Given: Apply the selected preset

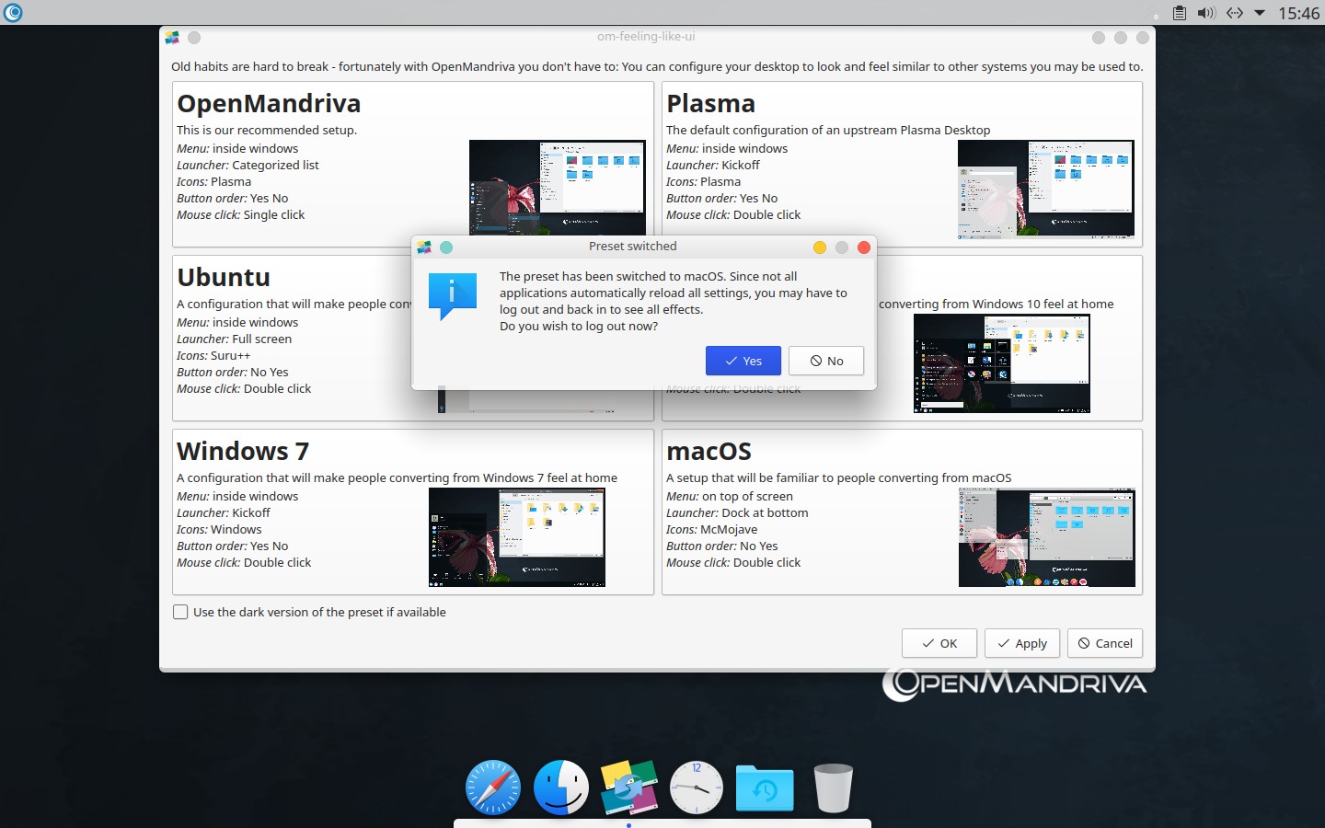Looking at the screenshot, I should [1022, 643].
